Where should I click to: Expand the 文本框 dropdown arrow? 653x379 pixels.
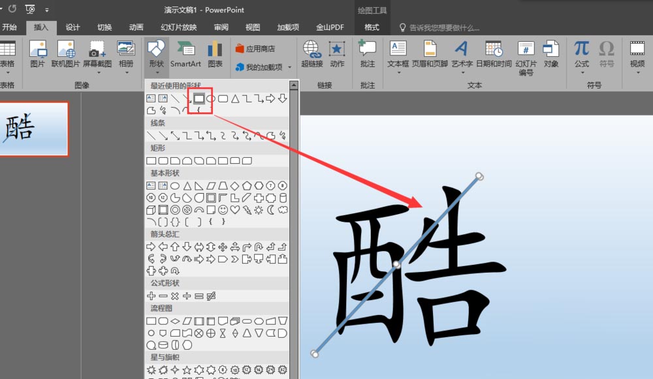click(398, 73)
